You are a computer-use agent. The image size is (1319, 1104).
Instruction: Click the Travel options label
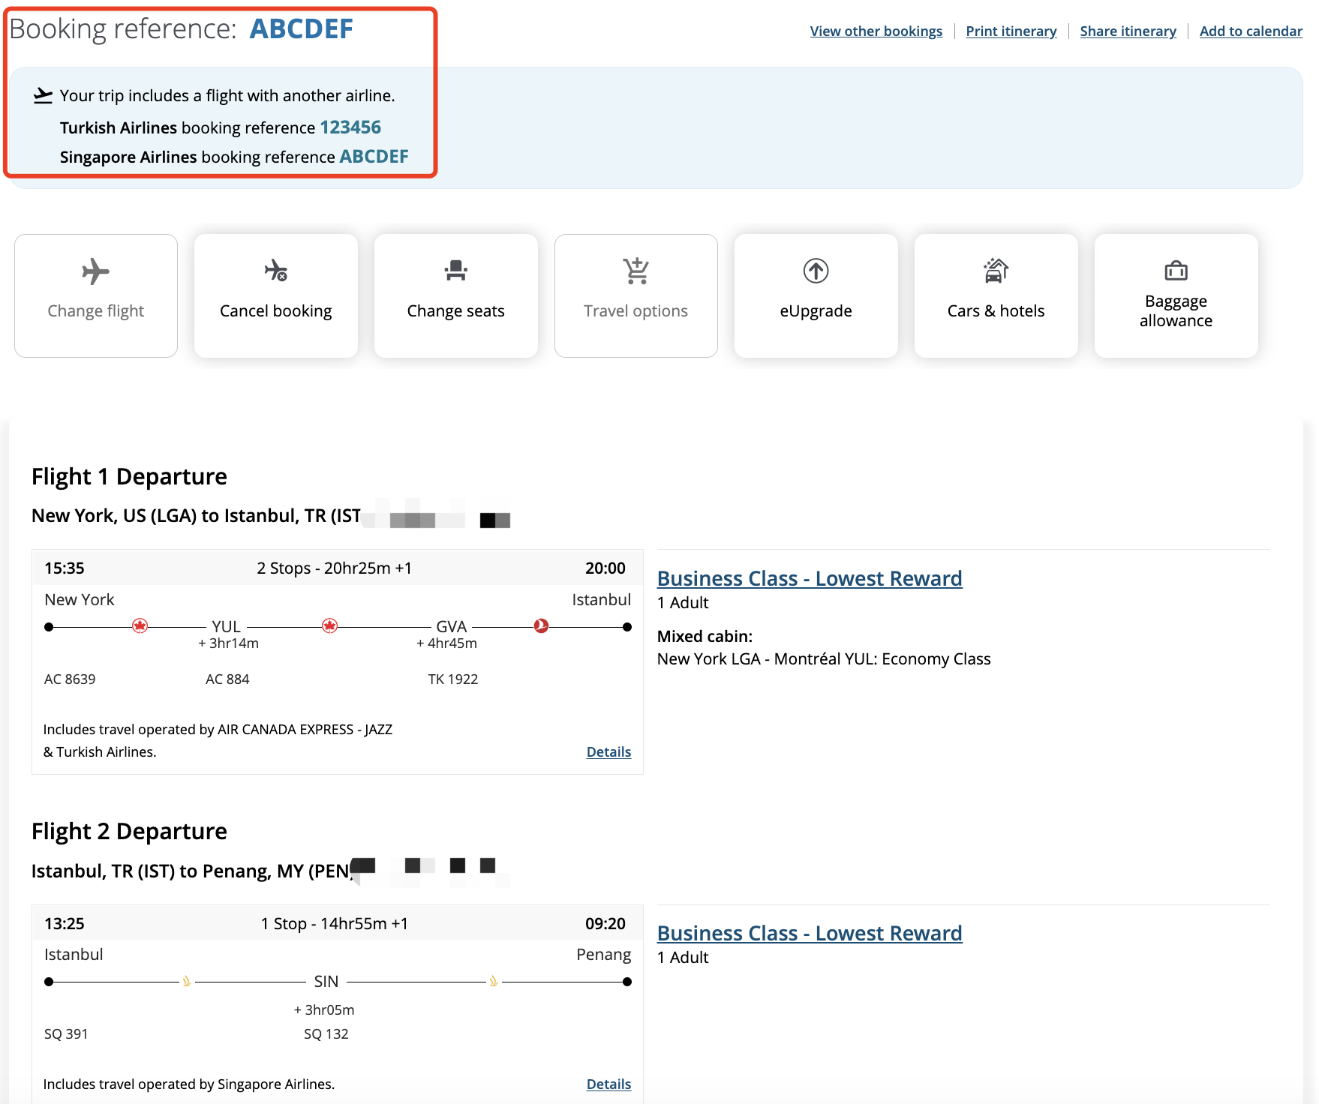635,310
